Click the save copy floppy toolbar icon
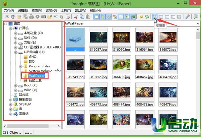Image resolution: width=201 pixels, height=137 pixels. 25,17
